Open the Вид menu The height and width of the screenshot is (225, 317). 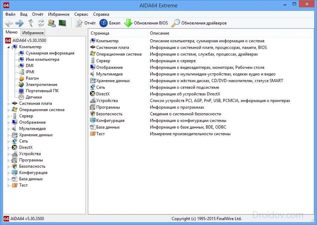coord(24,14)
